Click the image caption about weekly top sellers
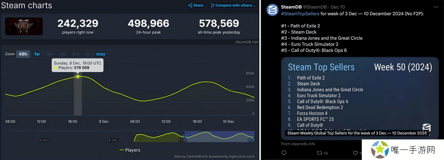Screen dimensions: 444x160 pos(357,133)
